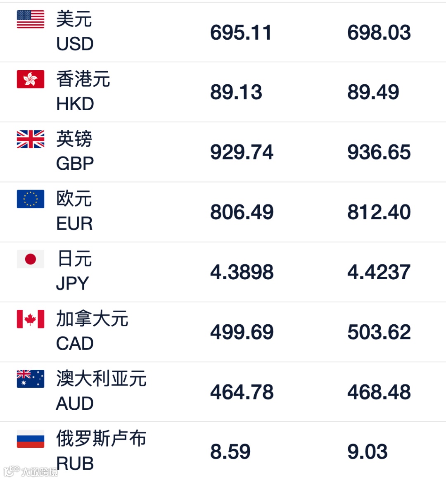This screenshot has height=480, width=446.
Task: Click the Hong Kong flag icon
Action: (30, 79)
